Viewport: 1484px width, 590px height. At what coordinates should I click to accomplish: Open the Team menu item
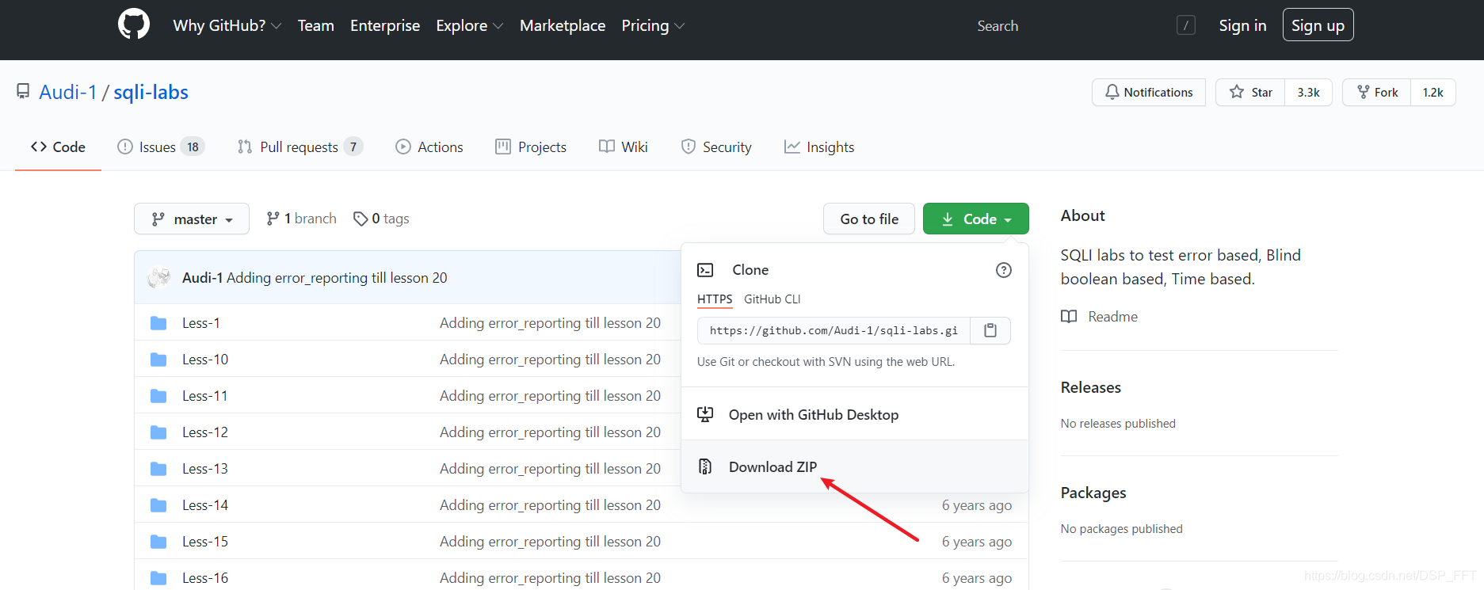316,25
